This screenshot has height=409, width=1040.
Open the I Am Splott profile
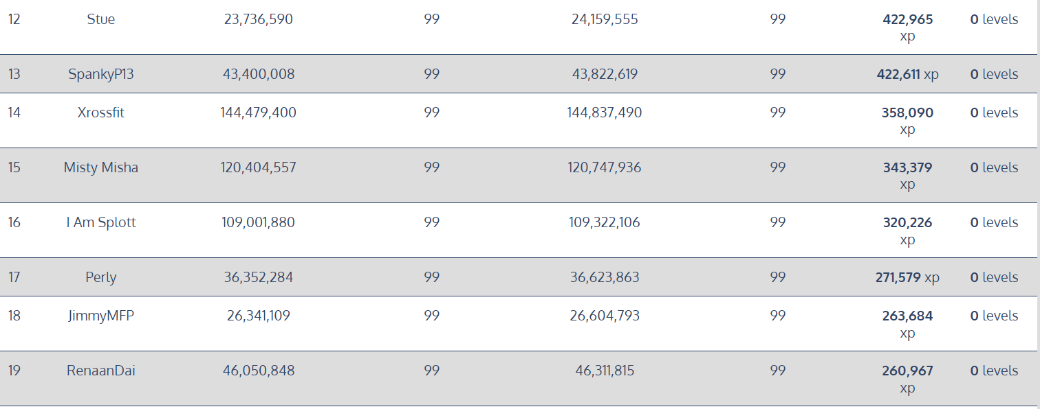(101, 222)
